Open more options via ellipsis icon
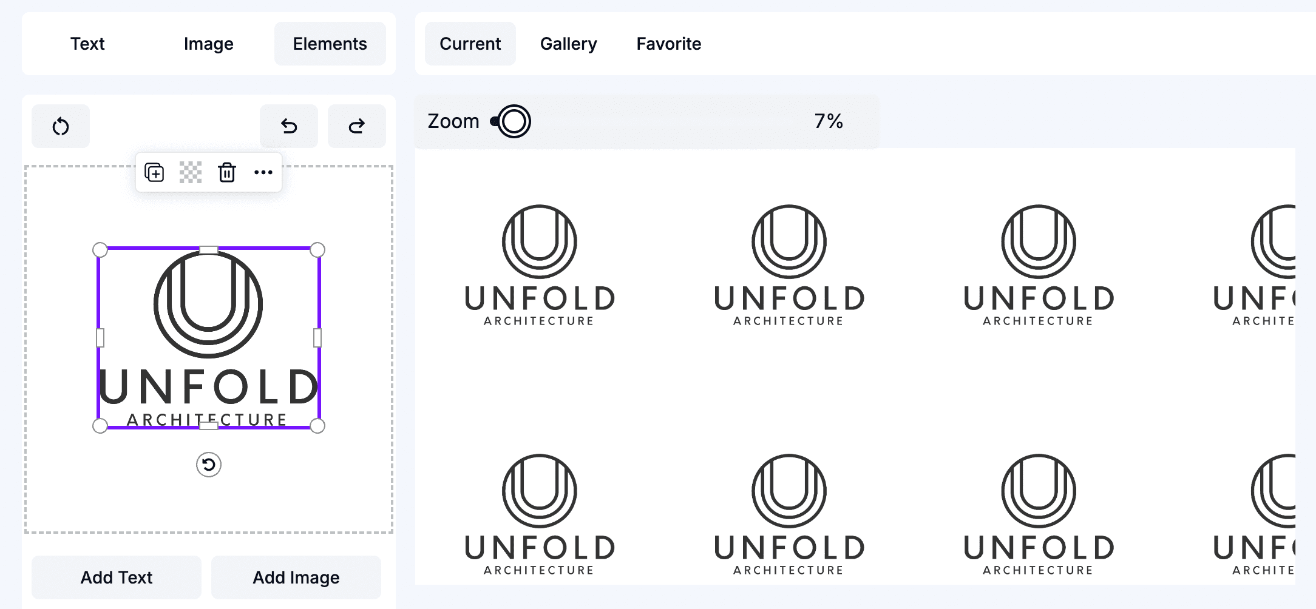This screenshot has height=609, width=1316. (x=263, y=172)
